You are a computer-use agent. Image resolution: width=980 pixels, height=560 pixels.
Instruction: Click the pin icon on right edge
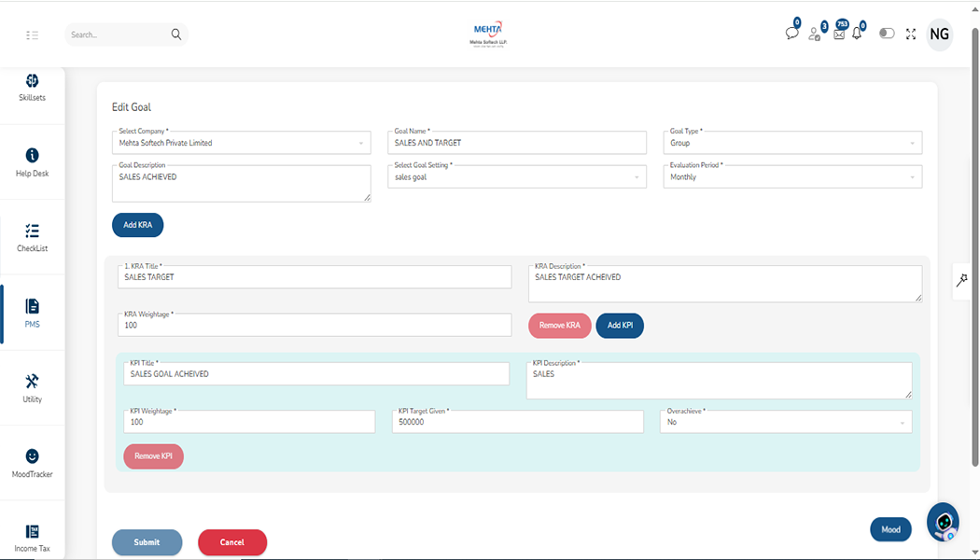coord(962,280)
